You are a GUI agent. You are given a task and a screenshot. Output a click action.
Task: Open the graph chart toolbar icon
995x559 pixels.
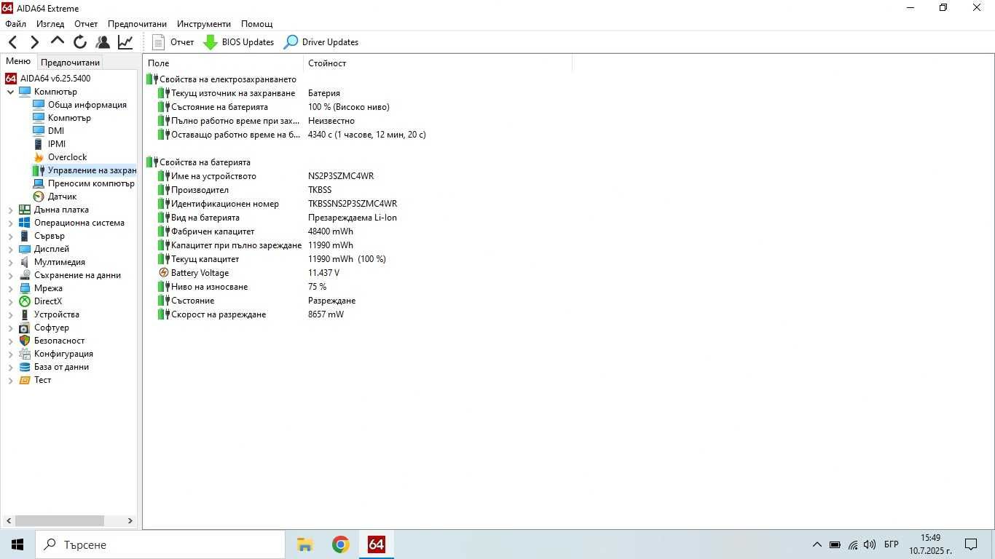[x=125, y=42]
